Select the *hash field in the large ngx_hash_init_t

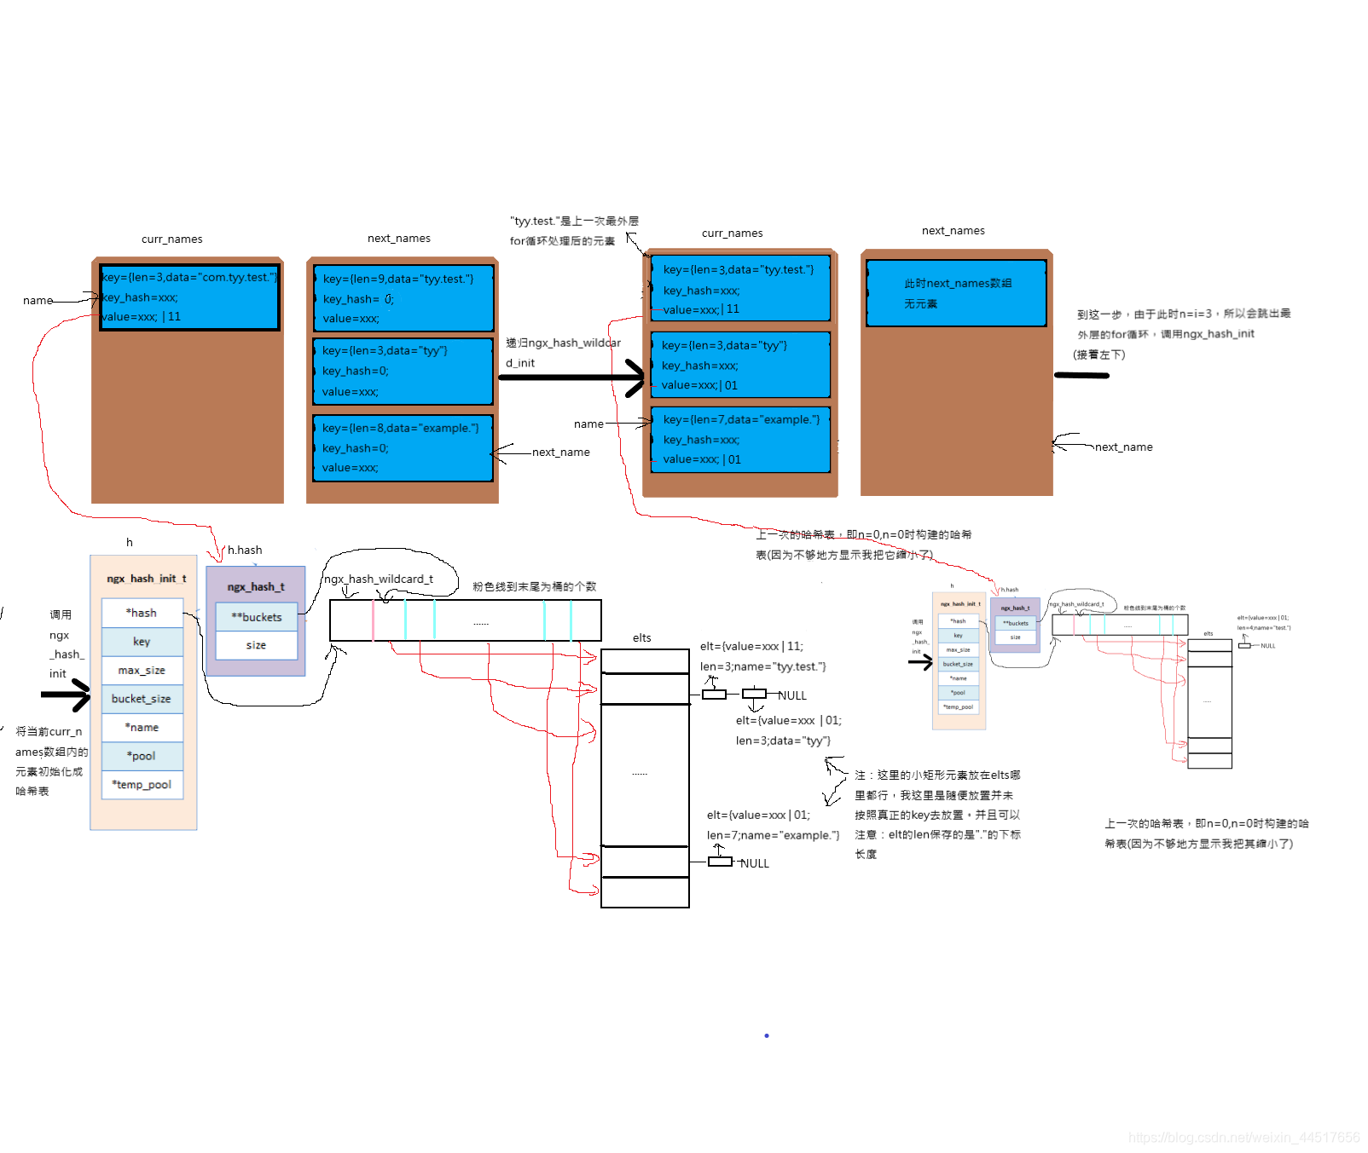click(x=142, y=613)
